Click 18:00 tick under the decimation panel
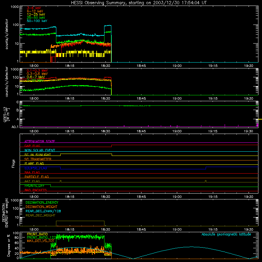This screenshot has width=262, height=262. [x=34, y=230]
